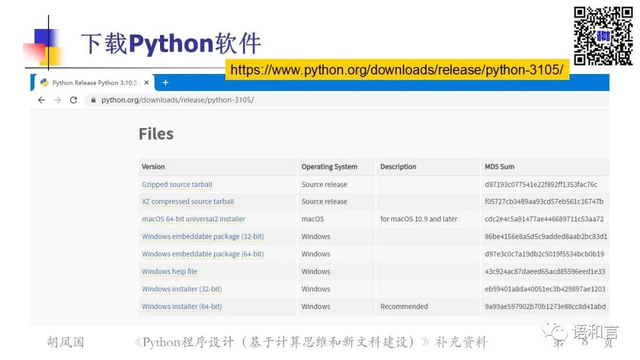Download Windows installer (64-bit)
Screen dimensions: 640x360
pyautogui.click(x=182, y=307)
